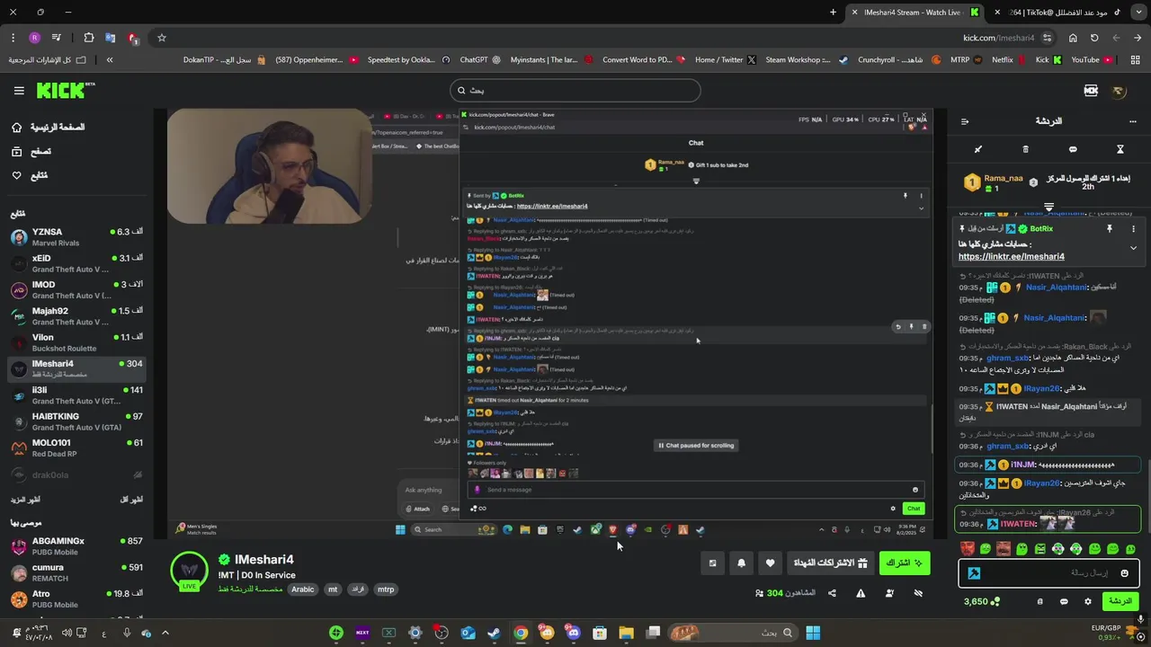Click the 3,650 channel points counter

981,601
